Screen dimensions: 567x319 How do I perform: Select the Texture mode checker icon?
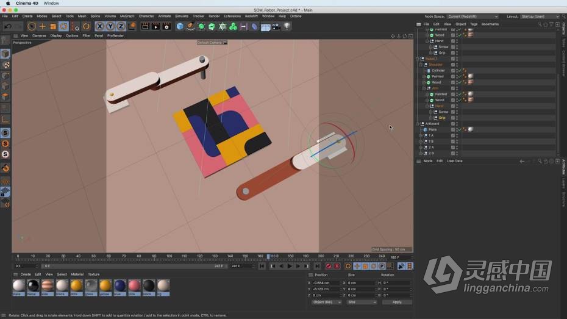(x=5, y=65)
